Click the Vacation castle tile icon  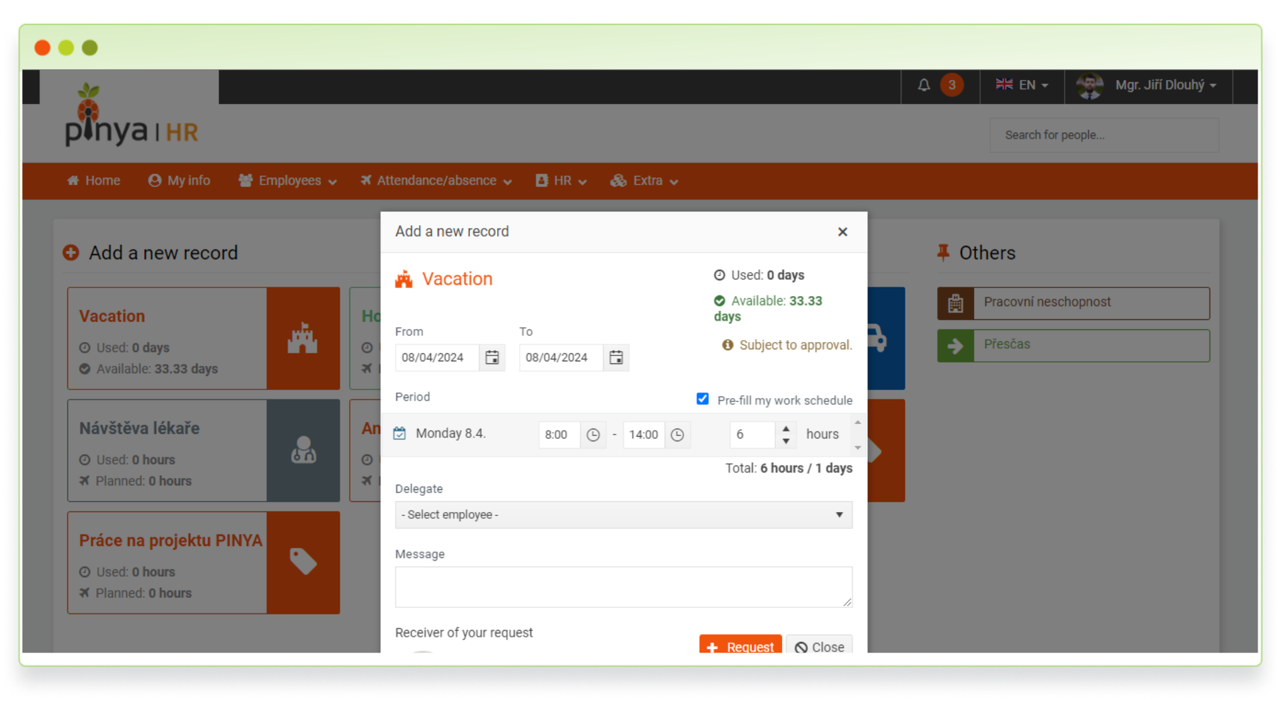click(x=303, y=338)
